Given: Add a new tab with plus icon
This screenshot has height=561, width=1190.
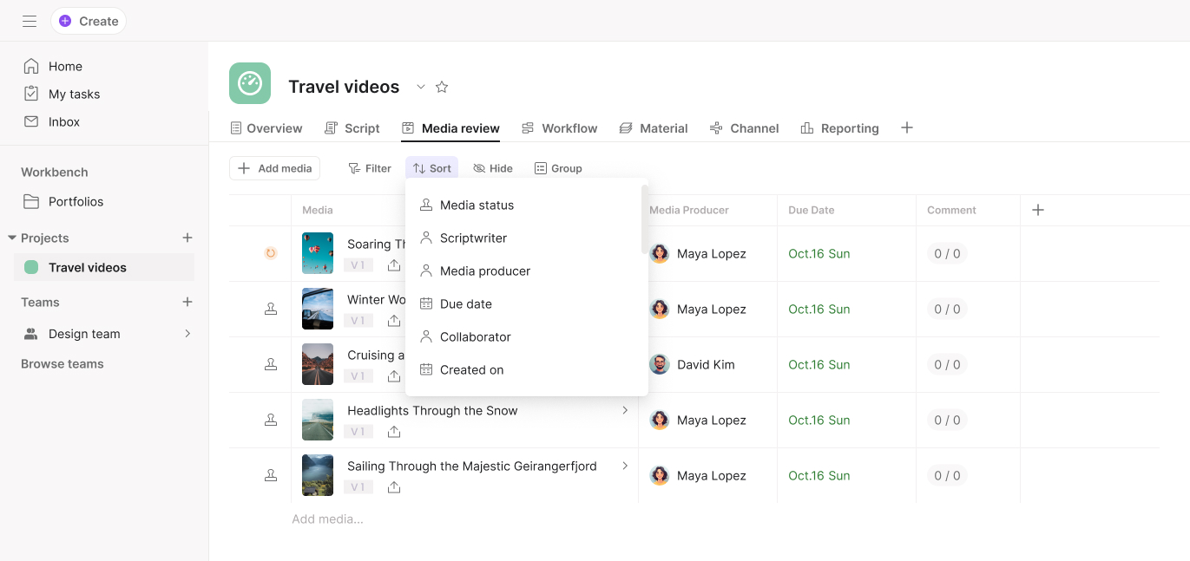Looking at the screenshot, I should pos(907,128).
